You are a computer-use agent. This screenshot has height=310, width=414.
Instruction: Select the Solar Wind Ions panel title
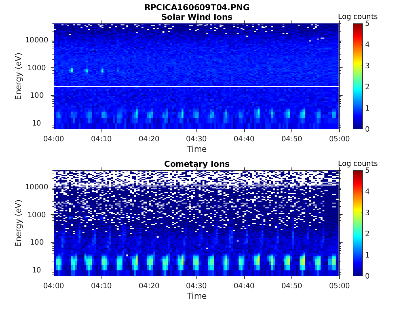196,17
